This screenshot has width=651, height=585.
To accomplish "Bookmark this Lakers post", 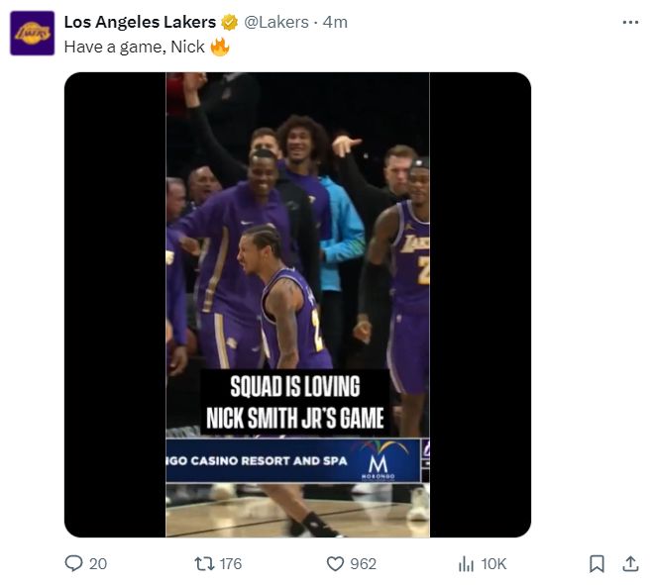I will [597, 563].
